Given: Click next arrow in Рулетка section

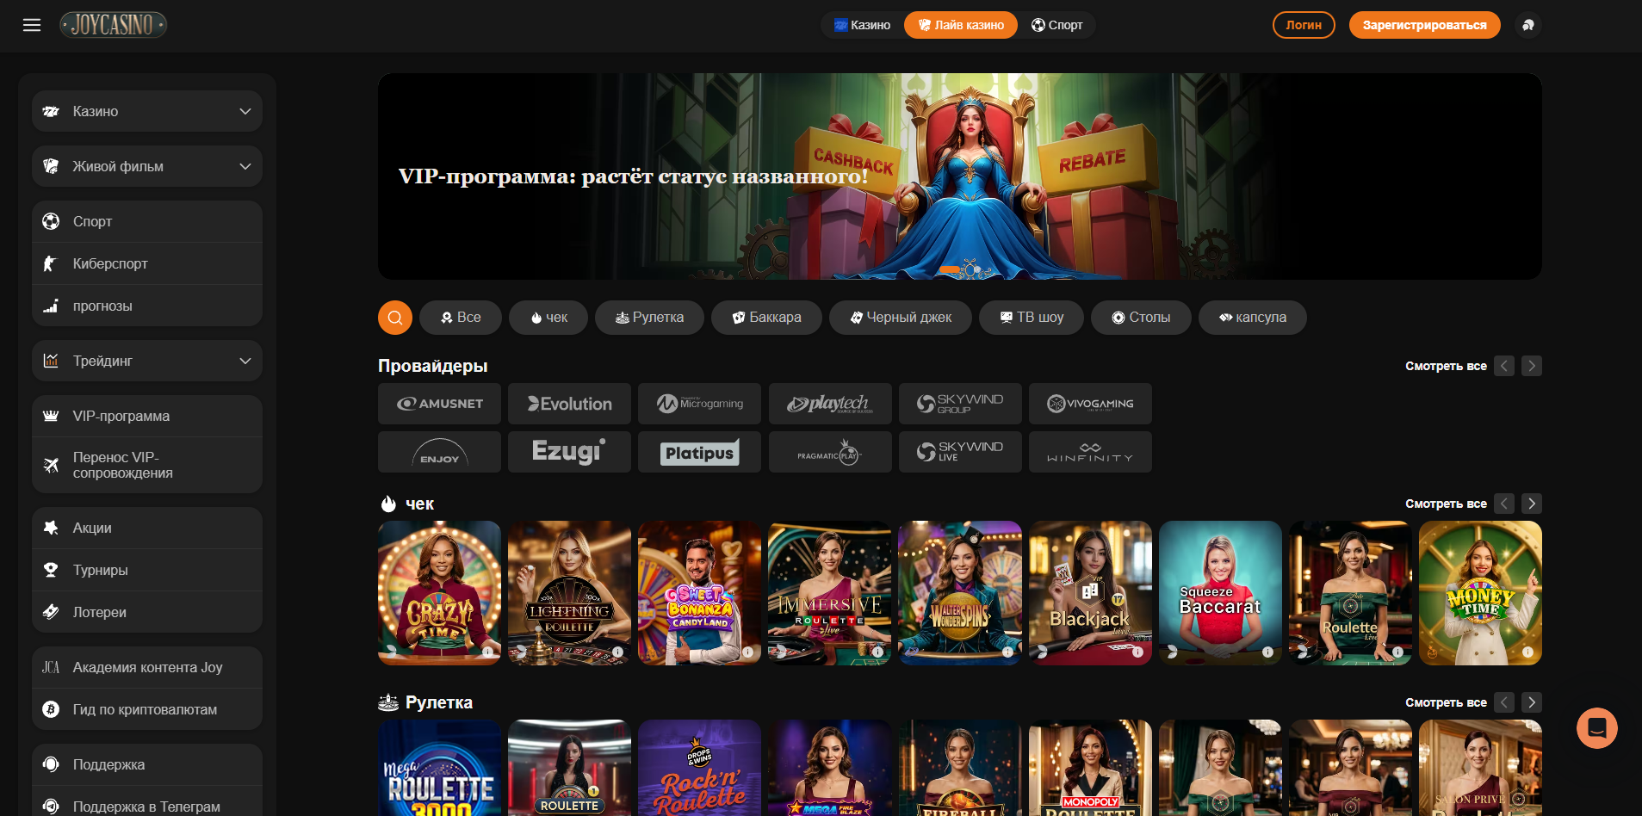Looking at the screenshot, I should pos(1532,702).
